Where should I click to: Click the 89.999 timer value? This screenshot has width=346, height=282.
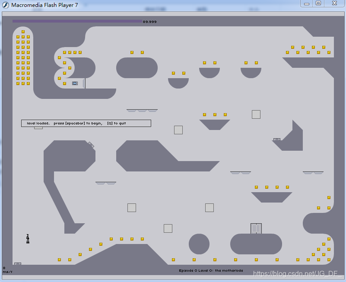tap(149, 22)
